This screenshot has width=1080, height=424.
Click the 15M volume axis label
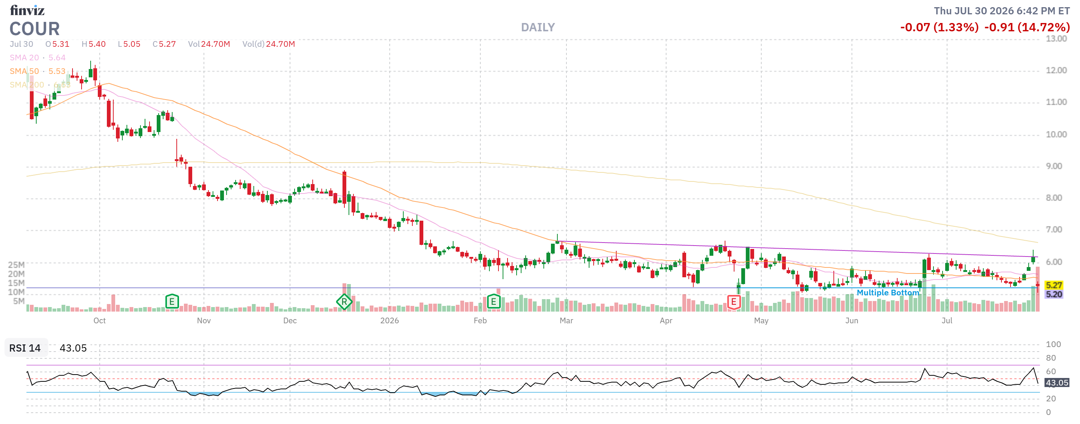(x=16, y=283)
